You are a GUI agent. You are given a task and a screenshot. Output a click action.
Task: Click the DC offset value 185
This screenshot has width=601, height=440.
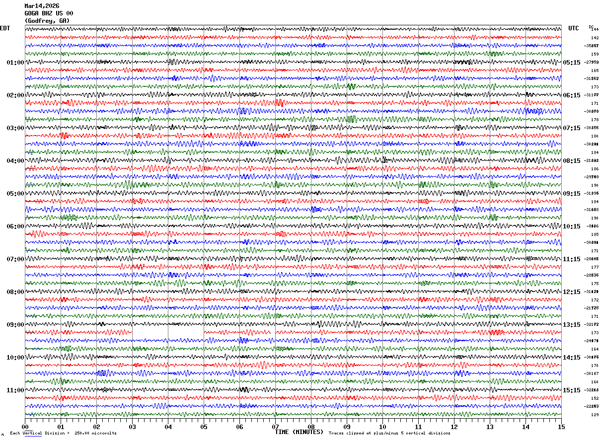(595, 235)
